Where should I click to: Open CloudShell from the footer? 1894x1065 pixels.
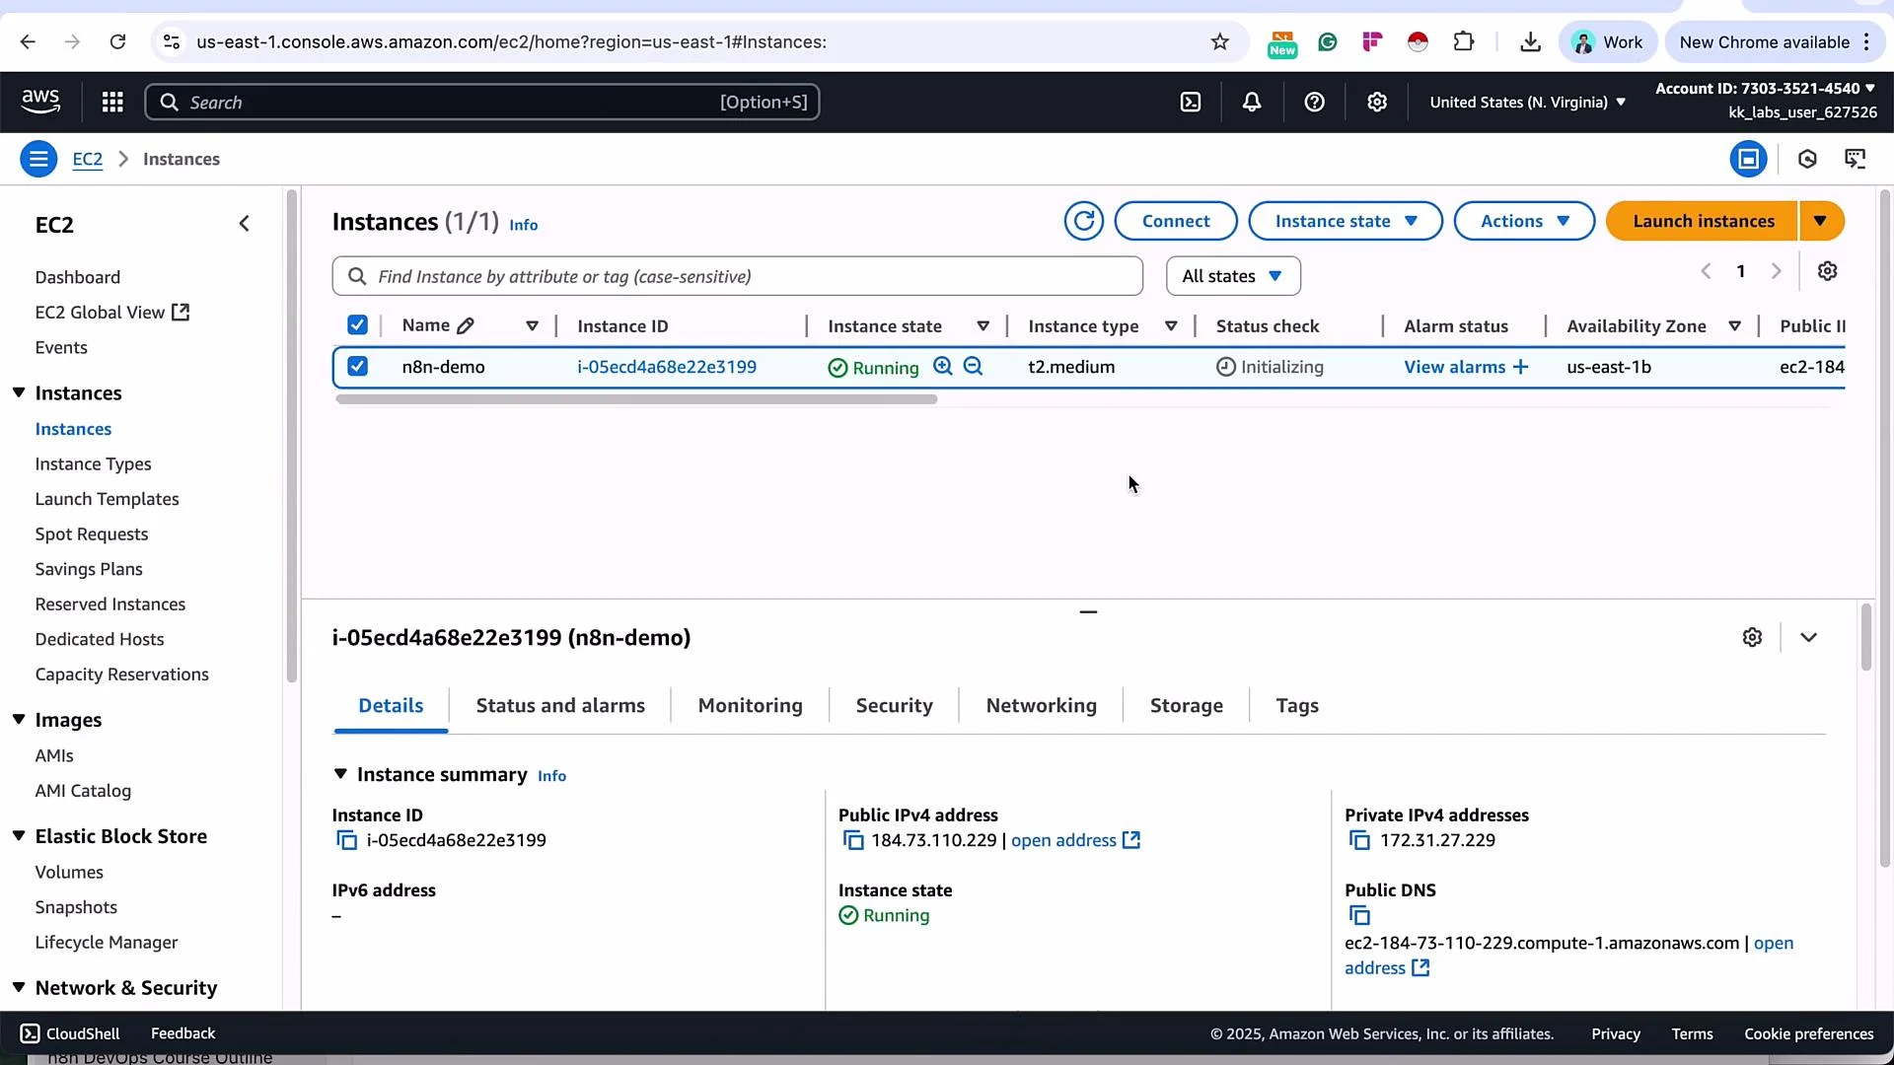click(x=70, y=1033)
